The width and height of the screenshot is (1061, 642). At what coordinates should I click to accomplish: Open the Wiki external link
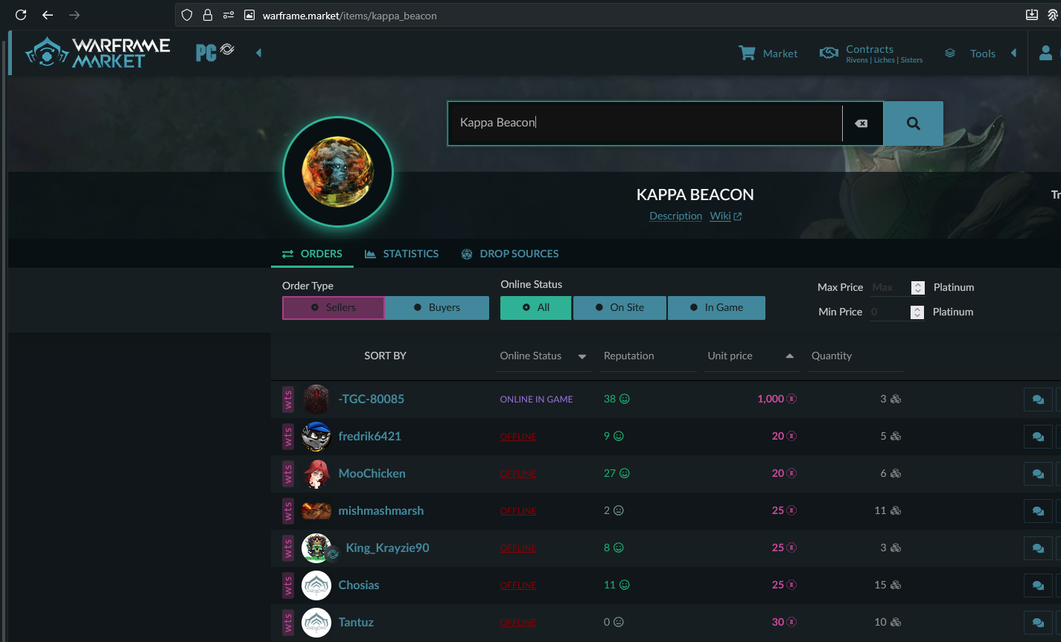[x=726, y=216]
